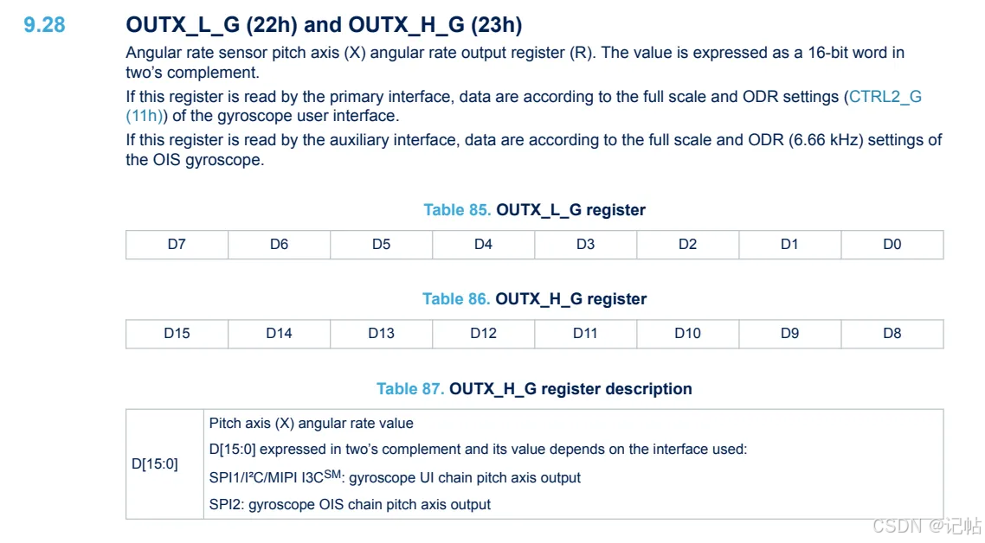Screen dimensions: 985x543
Task: Click the SPI1/I²C/MIPI I3C UI chain line
Action: [x=395, y=477]
